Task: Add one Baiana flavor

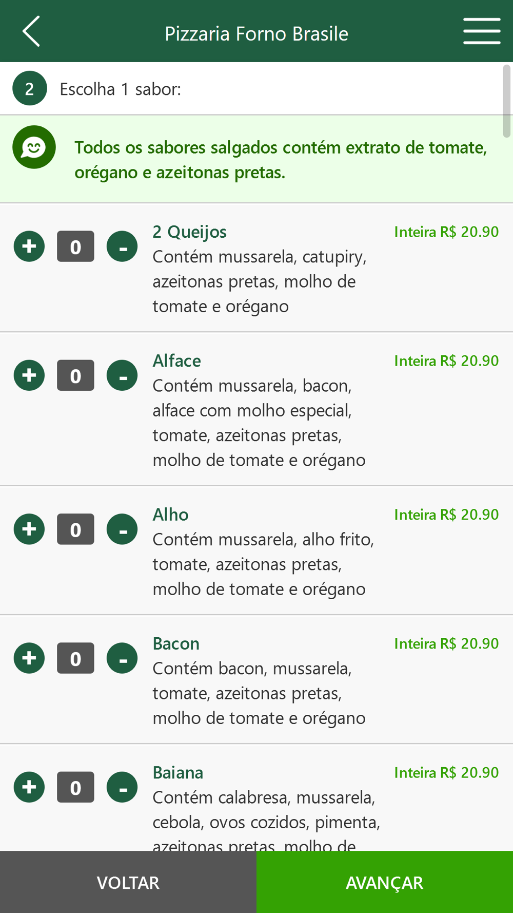Action: (x=29, y=787)
